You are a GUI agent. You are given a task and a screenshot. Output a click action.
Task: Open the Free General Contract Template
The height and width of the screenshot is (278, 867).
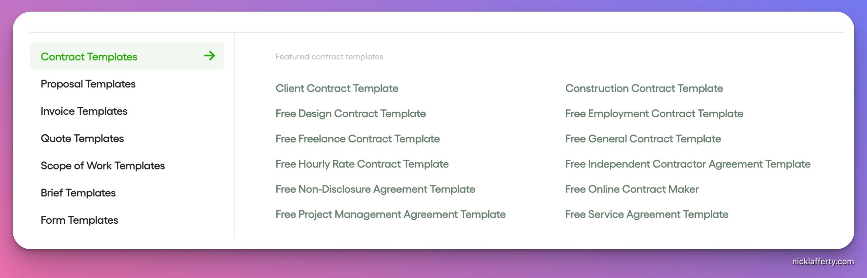point(642,139)
